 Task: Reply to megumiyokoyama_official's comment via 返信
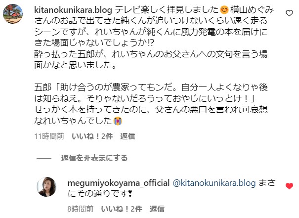point(157,209)
